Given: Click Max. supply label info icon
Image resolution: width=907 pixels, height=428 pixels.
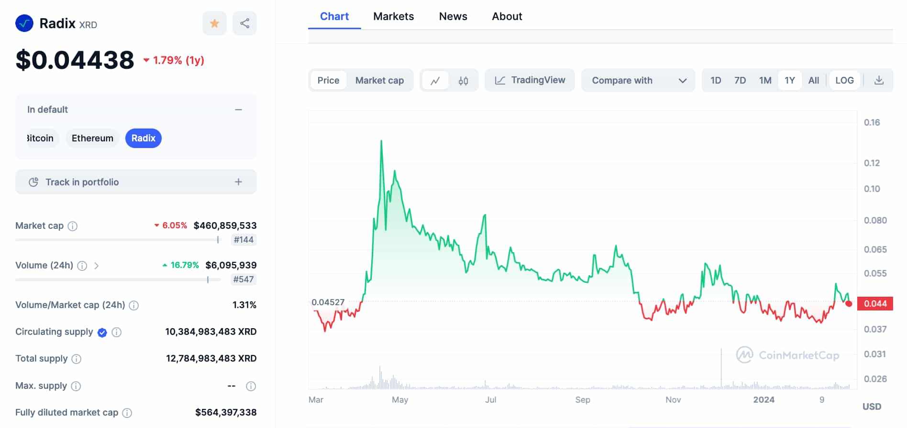Looking at the screenshot, I should point(76,386).
